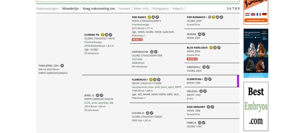Click the purple marker beside Florestan I
Image resolution: width=289 pixels, height=133 pixels.
pyautogui.click(x=238, y=81)
